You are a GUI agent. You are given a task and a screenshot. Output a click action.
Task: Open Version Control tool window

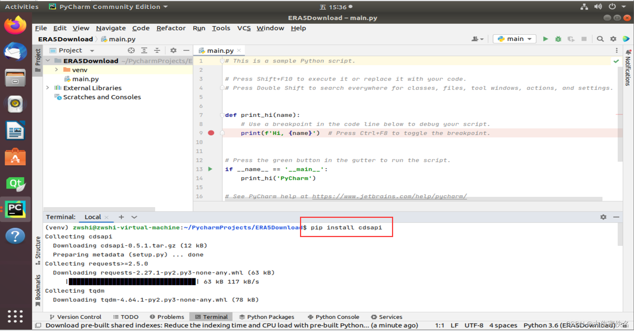point(75,317)
